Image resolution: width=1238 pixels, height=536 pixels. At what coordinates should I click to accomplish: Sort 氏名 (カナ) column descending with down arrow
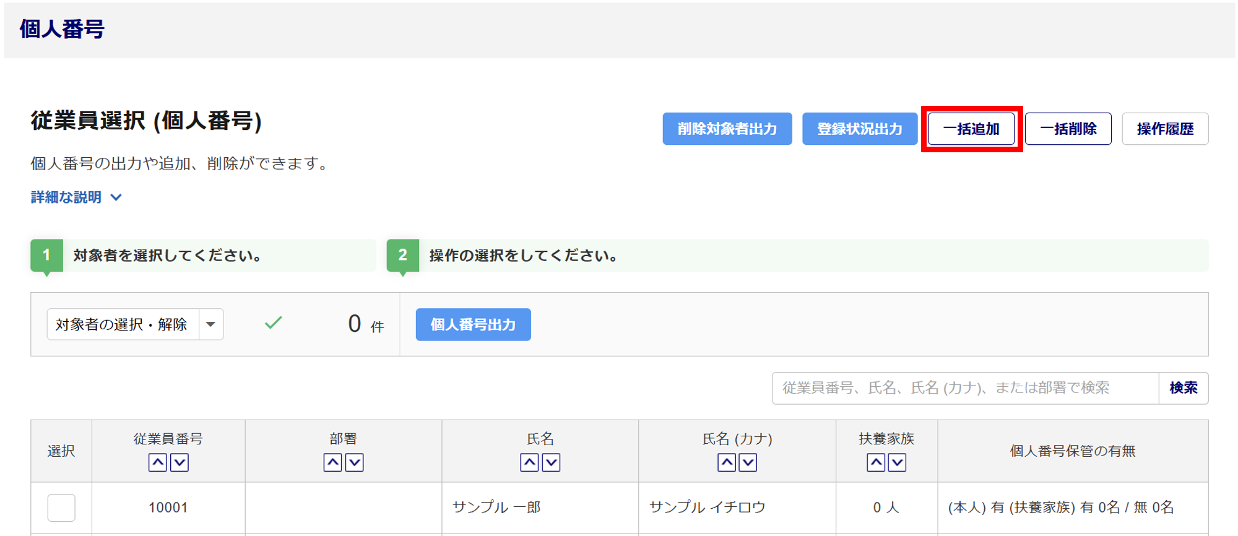point(748,462)
